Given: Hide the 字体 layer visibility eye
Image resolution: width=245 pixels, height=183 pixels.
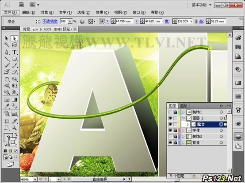Looking at the screenshot, I should click(x=170, y=131).
